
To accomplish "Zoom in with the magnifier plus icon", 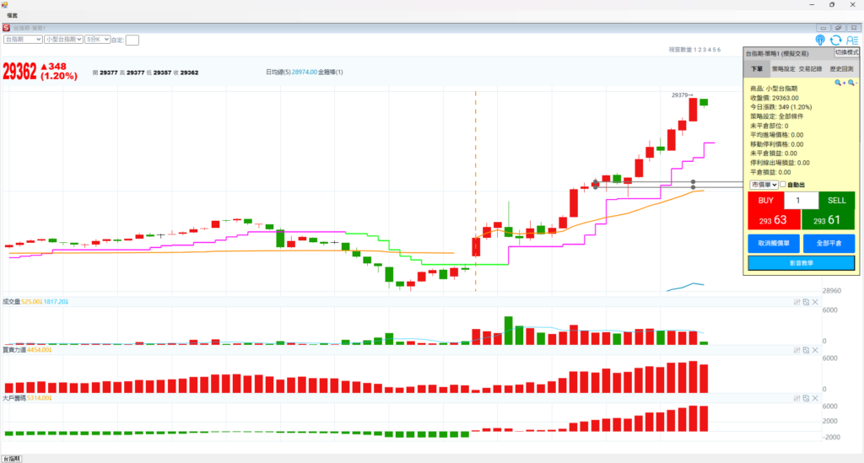I will click(839, 83).
